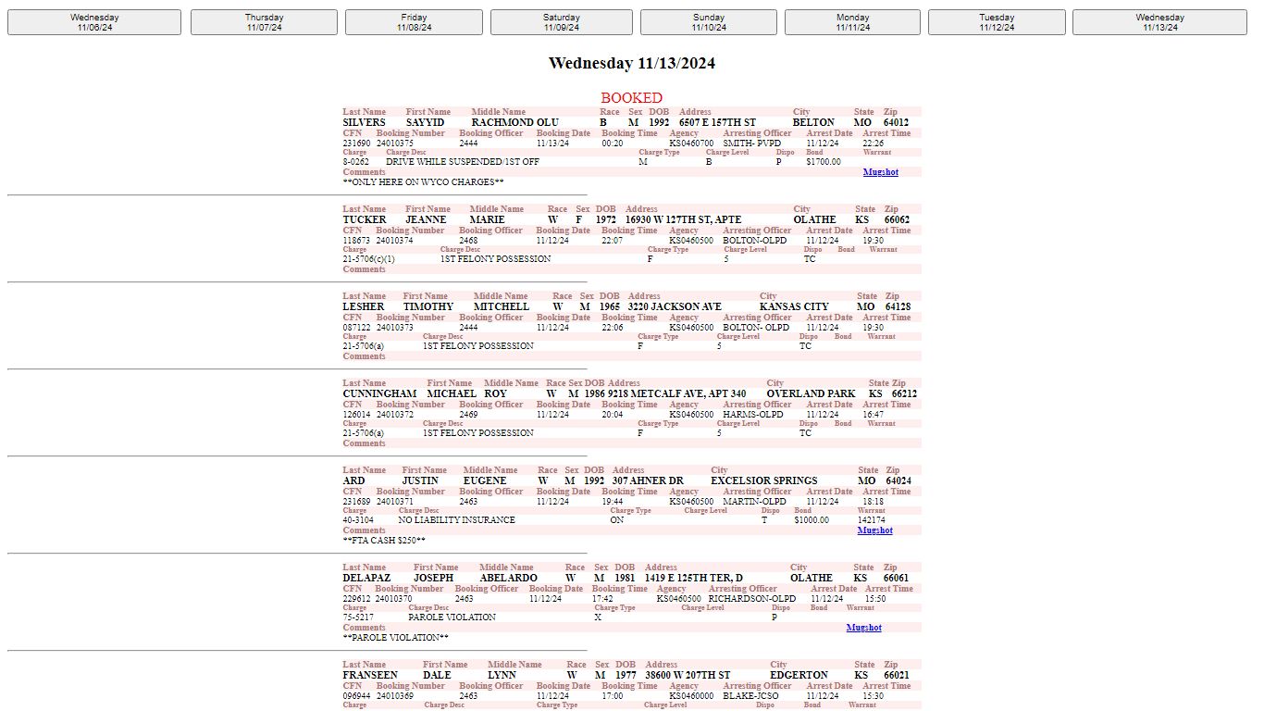This screenshot has height=711, width=1264.
Task: Open Mugshot link for DELAPAZ record
Action: [x=864, y=628]
